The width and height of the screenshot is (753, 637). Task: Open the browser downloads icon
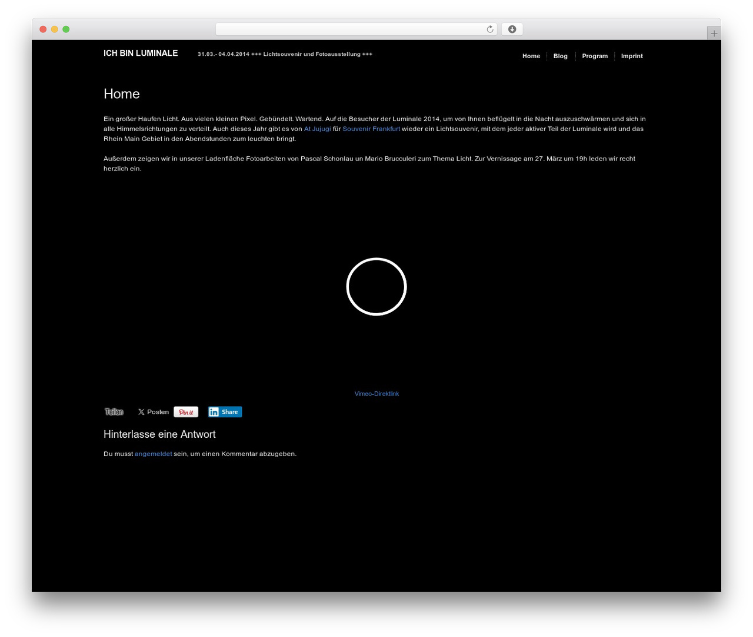(x=512, y=29)
